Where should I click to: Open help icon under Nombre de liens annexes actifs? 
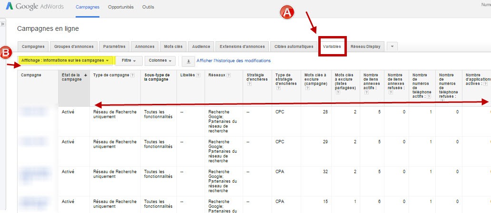[366, 93]
